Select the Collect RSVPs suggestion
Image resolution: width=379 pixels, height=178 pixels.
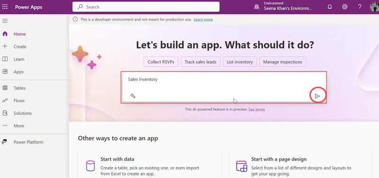coord(161,62)
